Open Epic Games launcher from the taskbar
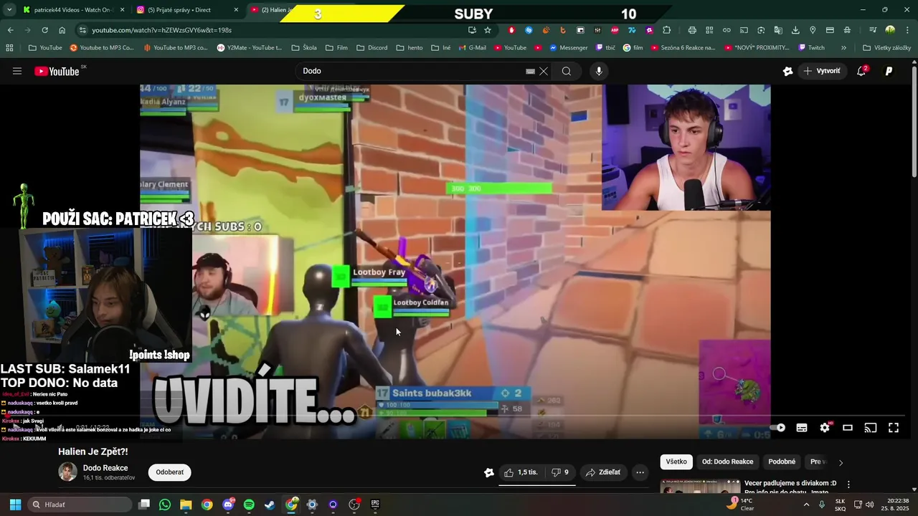The image size is (918, 516). [x=375, y=505]
